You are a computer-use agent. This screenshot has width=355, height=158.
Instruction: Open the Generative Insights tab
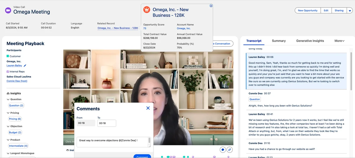(310, 41)
